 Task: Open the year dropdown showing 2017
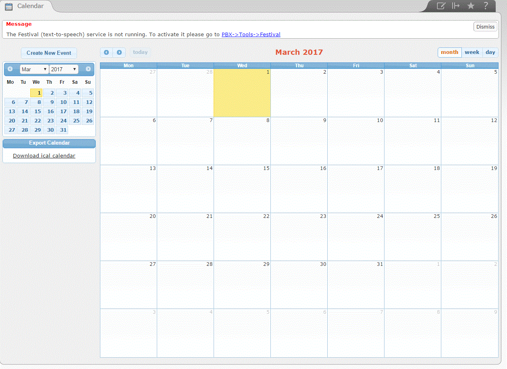(64, 69)
